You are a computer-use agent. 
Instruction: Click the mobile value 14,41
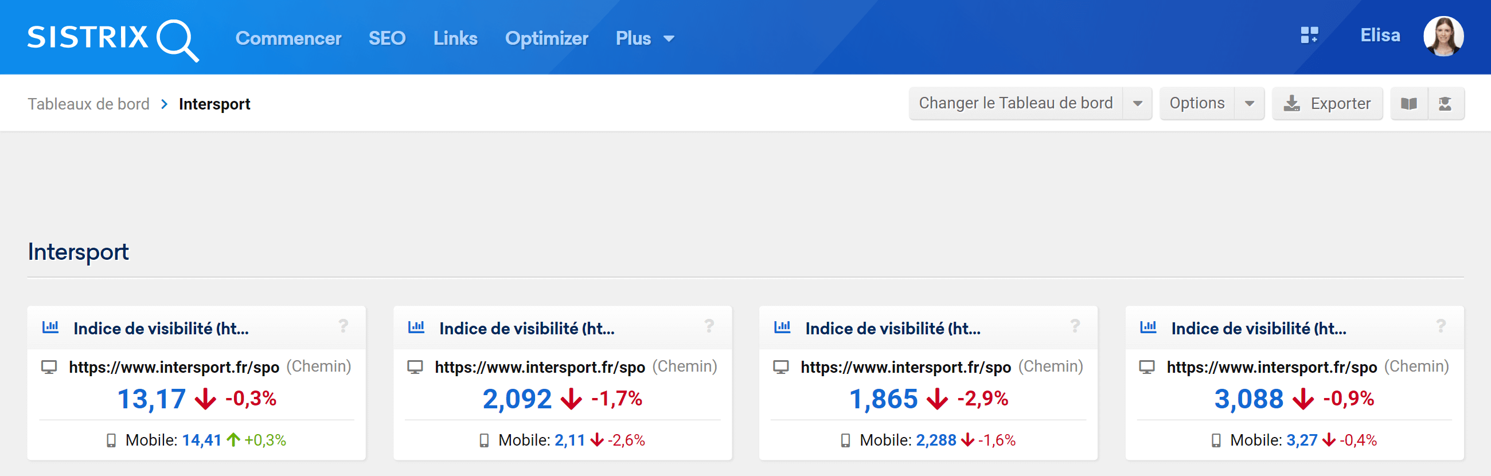[202, 440]
